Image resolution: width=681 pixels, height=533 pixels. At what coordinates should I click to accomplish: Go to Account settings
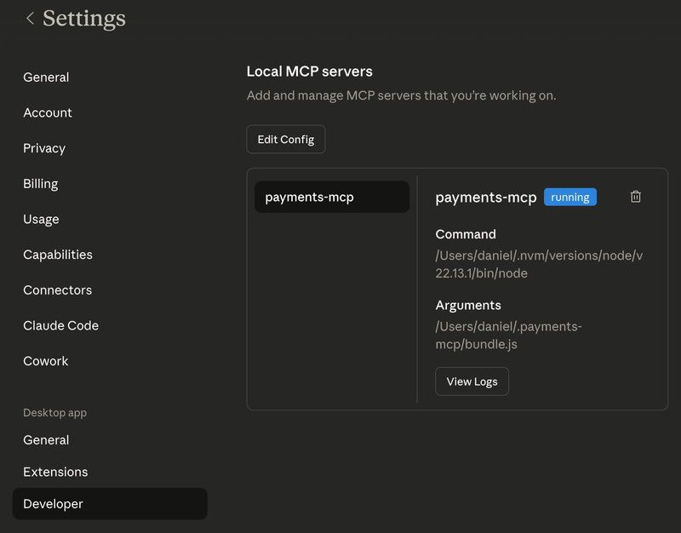pos(48,112)
